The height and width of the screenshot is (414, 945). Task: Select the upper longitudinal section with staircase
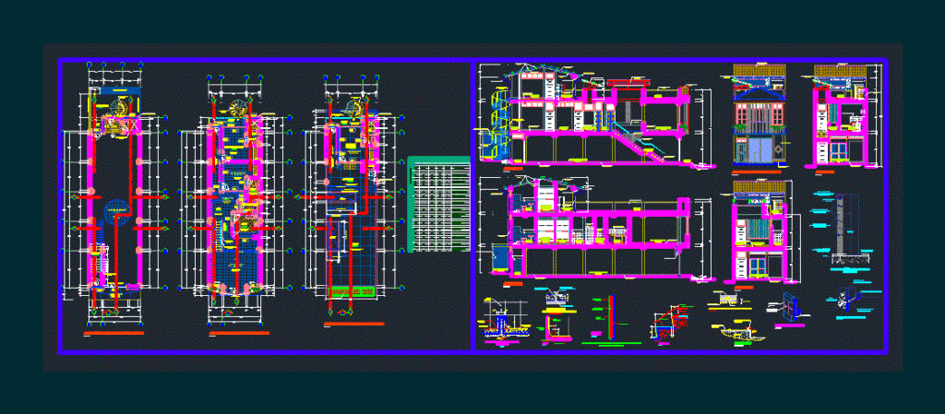point(597,117)
